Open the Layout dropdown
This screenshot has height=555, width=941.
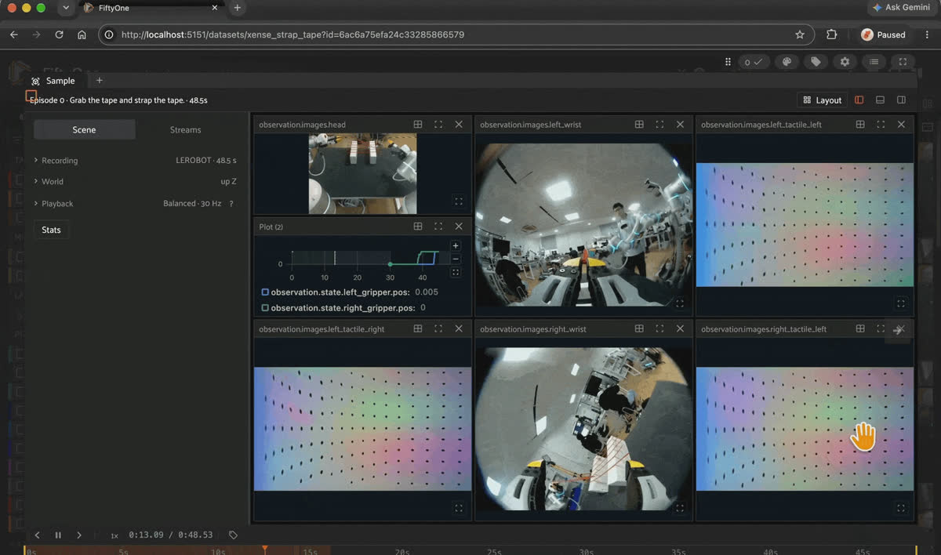coord(822,100)
